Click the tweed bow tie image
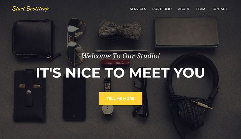241x139 pixels. [120, 30]
